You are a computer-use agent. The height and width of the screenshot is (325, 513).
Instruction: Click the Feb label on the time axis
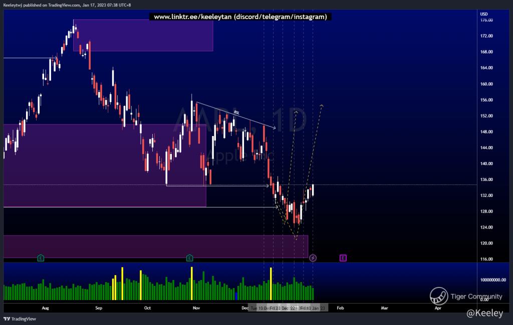(x=341, y=308)
